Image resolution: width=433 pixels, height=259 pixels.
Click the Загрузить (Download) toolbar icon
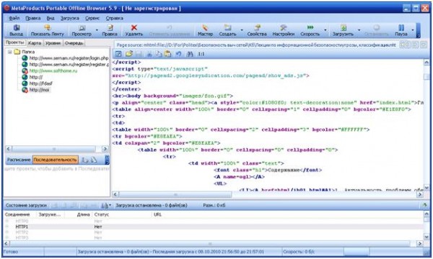(x=343, y=27)
